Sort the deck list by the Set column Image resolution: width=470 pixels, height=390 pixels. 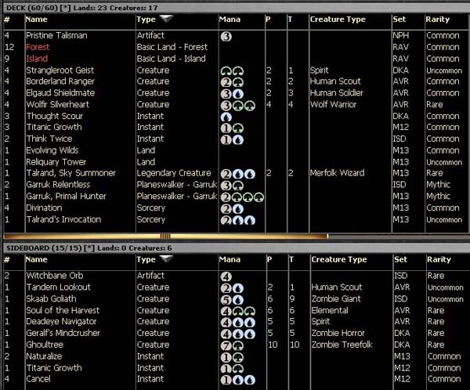click(399, 19)
